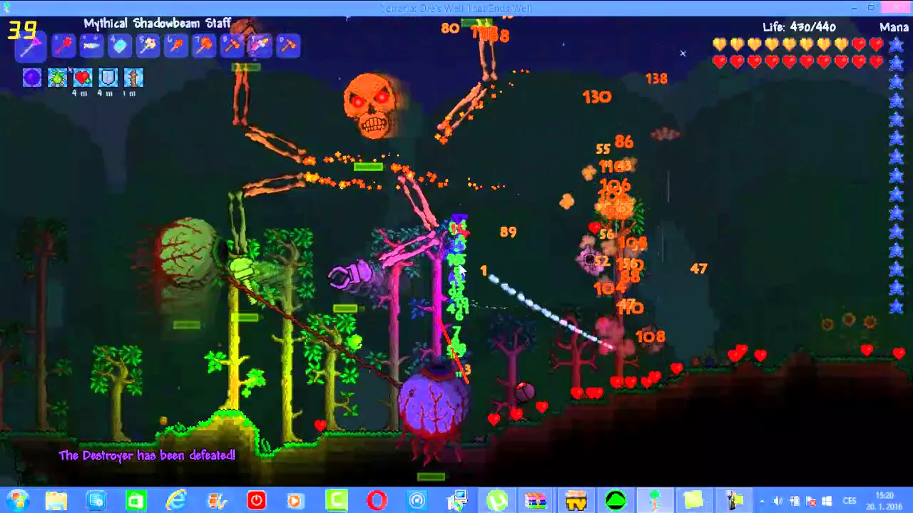Click the "Mana" label above the stars
913x513 pixels.
894,27
